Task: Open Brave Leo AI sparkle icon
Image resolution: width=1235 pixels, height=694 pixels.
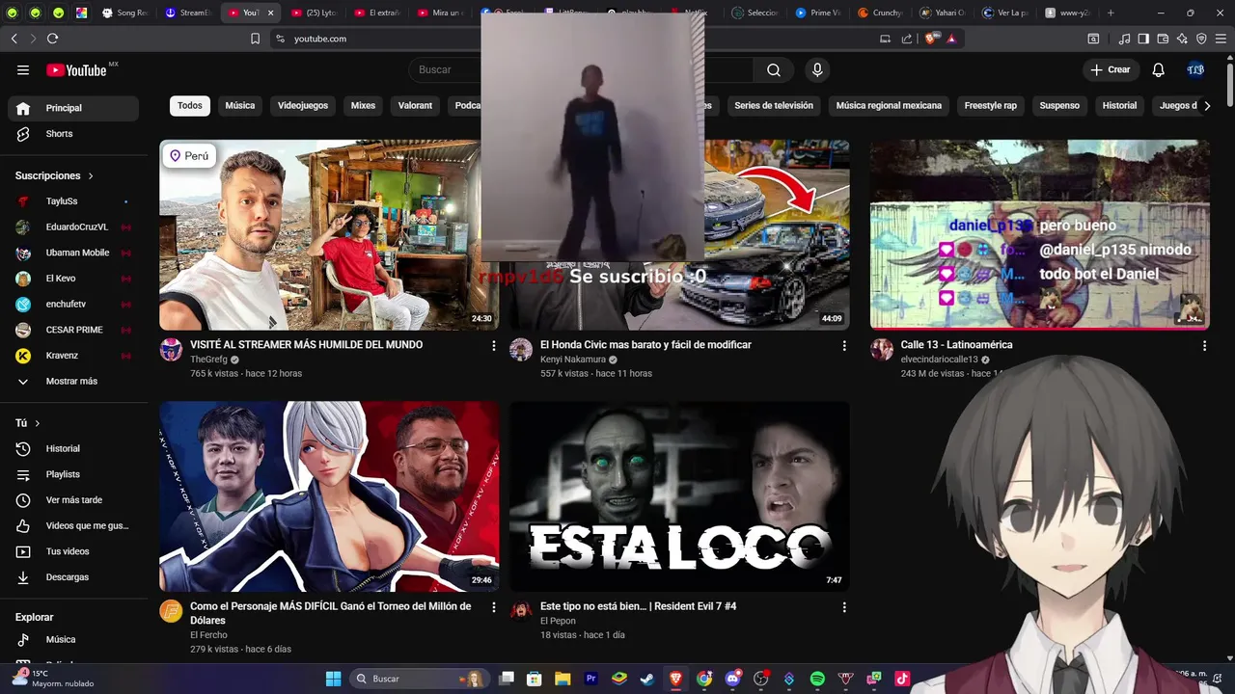Action: pos(1182,39)
